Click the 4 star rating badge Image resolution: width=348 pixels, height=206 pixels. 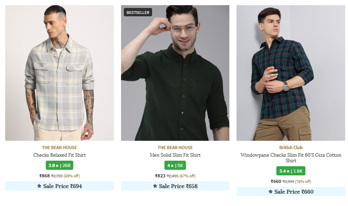point(175,165)
